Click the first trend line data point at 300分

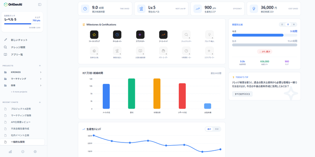click(94, 135)
